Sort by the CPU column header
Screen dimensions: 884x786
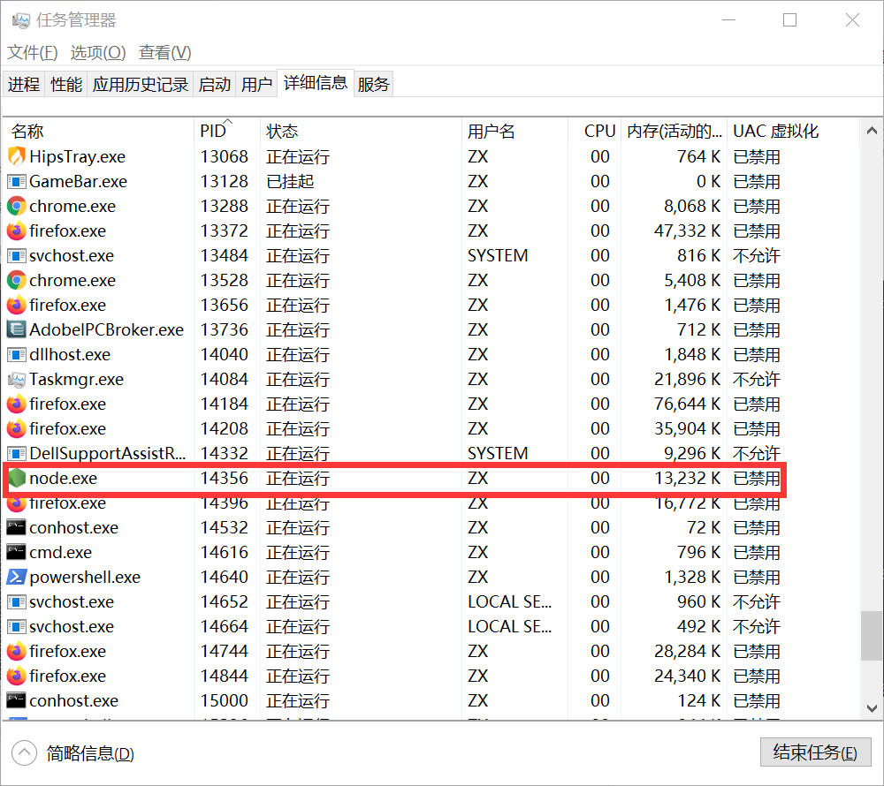595,132
